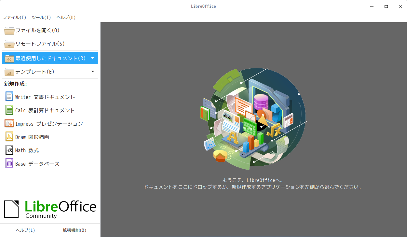Close the LibreOffice window

[400, 6]
